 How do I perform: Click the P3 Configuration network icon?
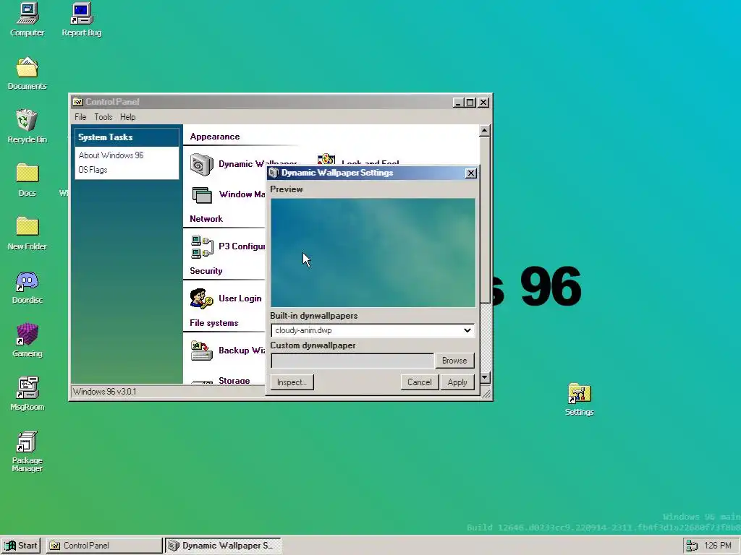pos(202,247)
